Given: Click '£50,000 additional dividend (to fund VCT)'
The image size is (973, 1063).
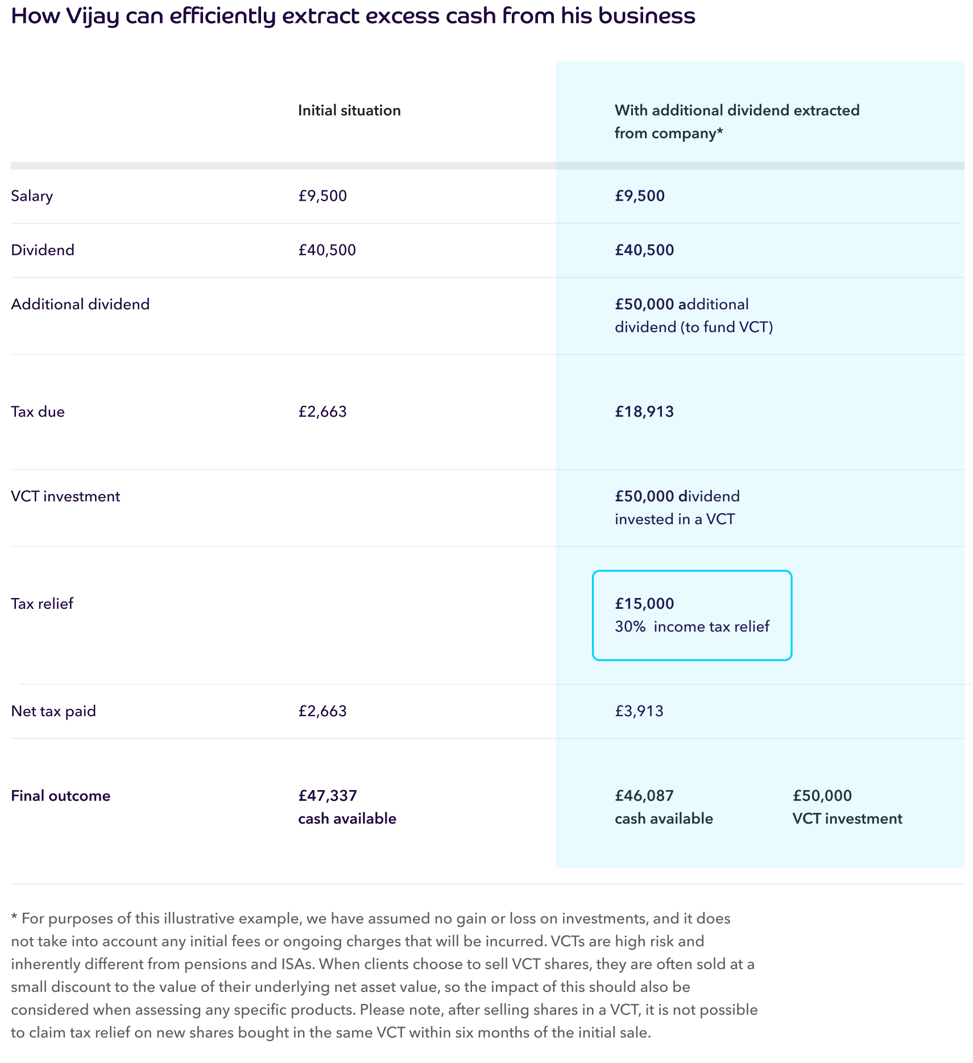Looking at the screenshot, I should (x=694, y=315).
